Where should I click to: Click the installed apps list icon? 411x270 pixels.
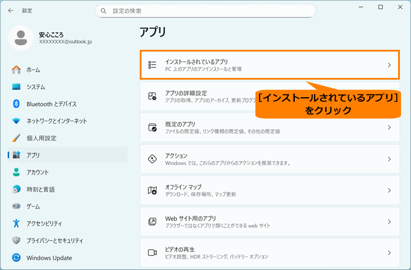pos(152,65)
